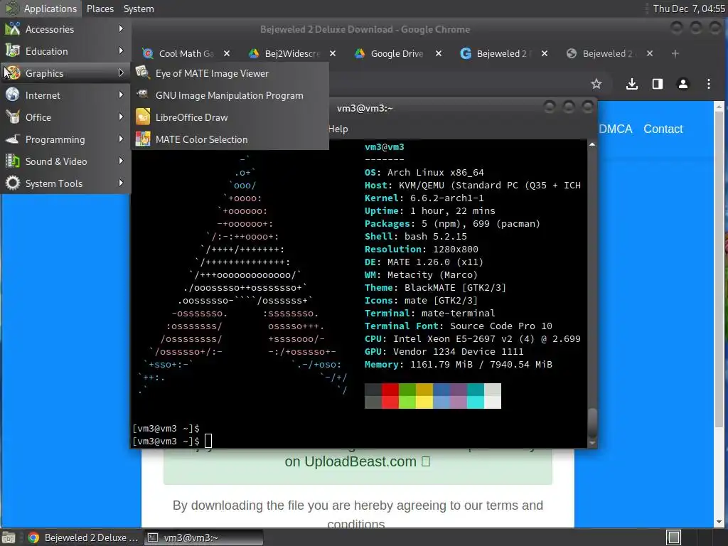Close the Cool Math Games tab

click(x=227, y=53)
